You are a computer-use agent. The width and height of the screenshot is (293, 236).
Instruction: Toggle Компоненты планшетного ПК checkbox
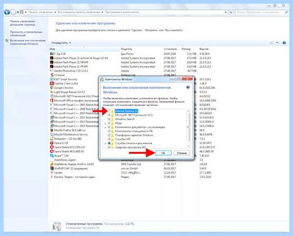click(x=109, y=131)
